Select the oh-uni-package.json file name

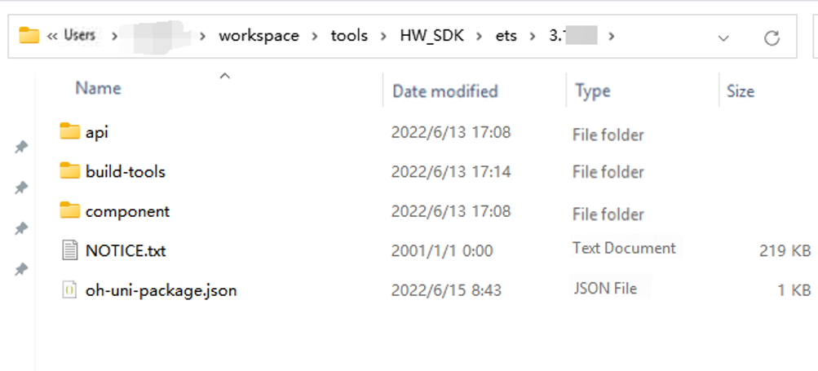pyautogui.click(x=161, y=290)
